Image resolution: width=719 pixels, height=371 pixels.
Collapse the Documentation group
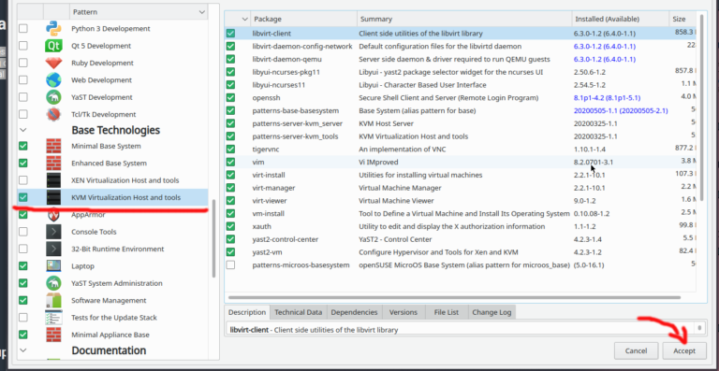tap(22, 350)
